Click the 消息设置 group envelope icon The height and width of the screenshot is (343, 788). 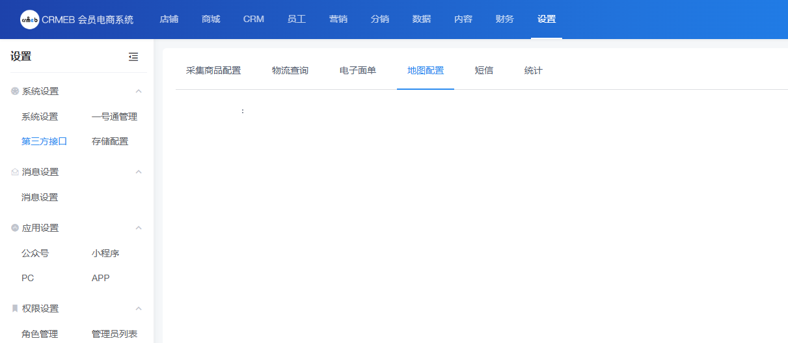pos(15,172)
